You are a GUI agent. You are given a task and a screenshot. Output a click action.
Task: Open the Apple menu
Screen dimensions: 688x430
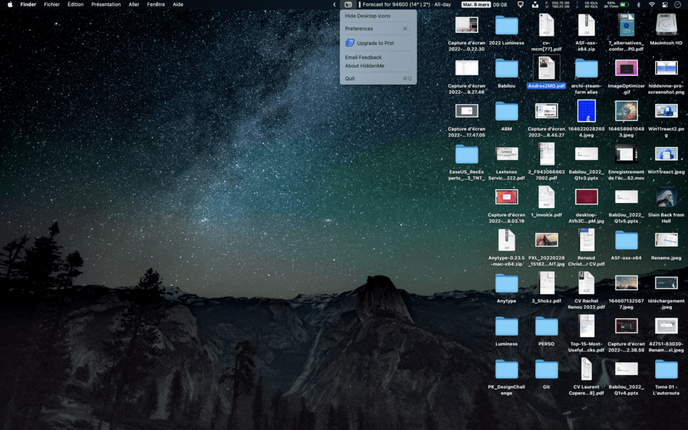tap(9, 5)
